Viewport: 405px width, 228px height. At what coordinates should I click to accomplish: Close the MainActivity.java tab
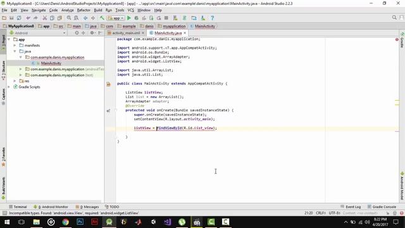(185, 33)
